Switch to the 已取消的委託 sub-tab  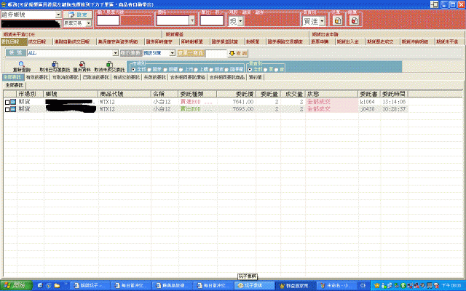click(x=96, y=77)
